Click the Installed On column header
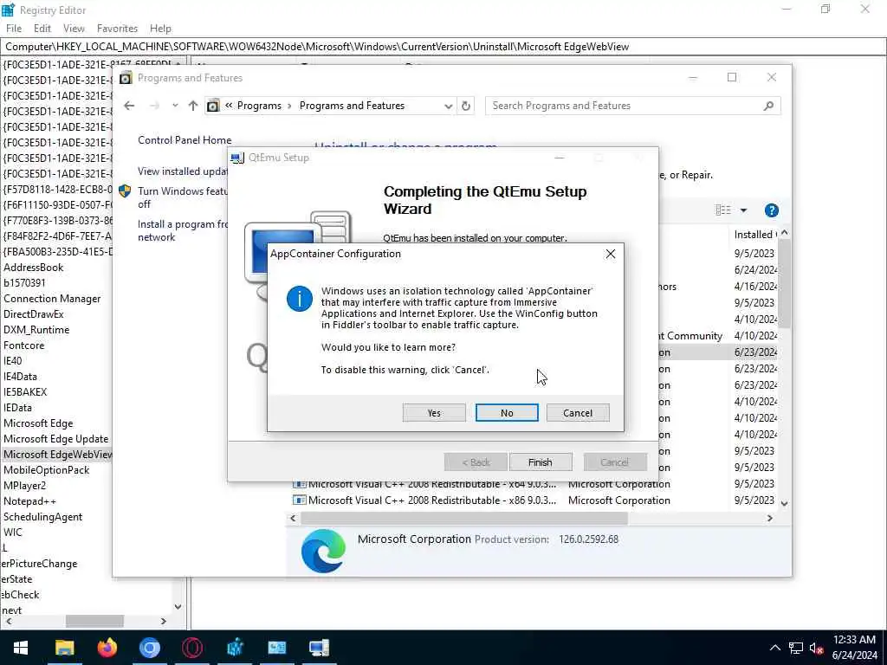 [x=754, y=234]
